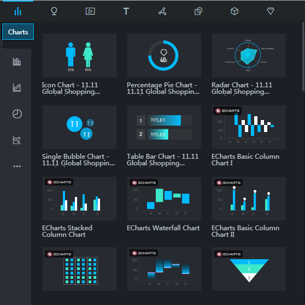Select the lightbulb category icon
This screenshot has width=305, height=305.
pyautogui.click(x=54, y=11)
